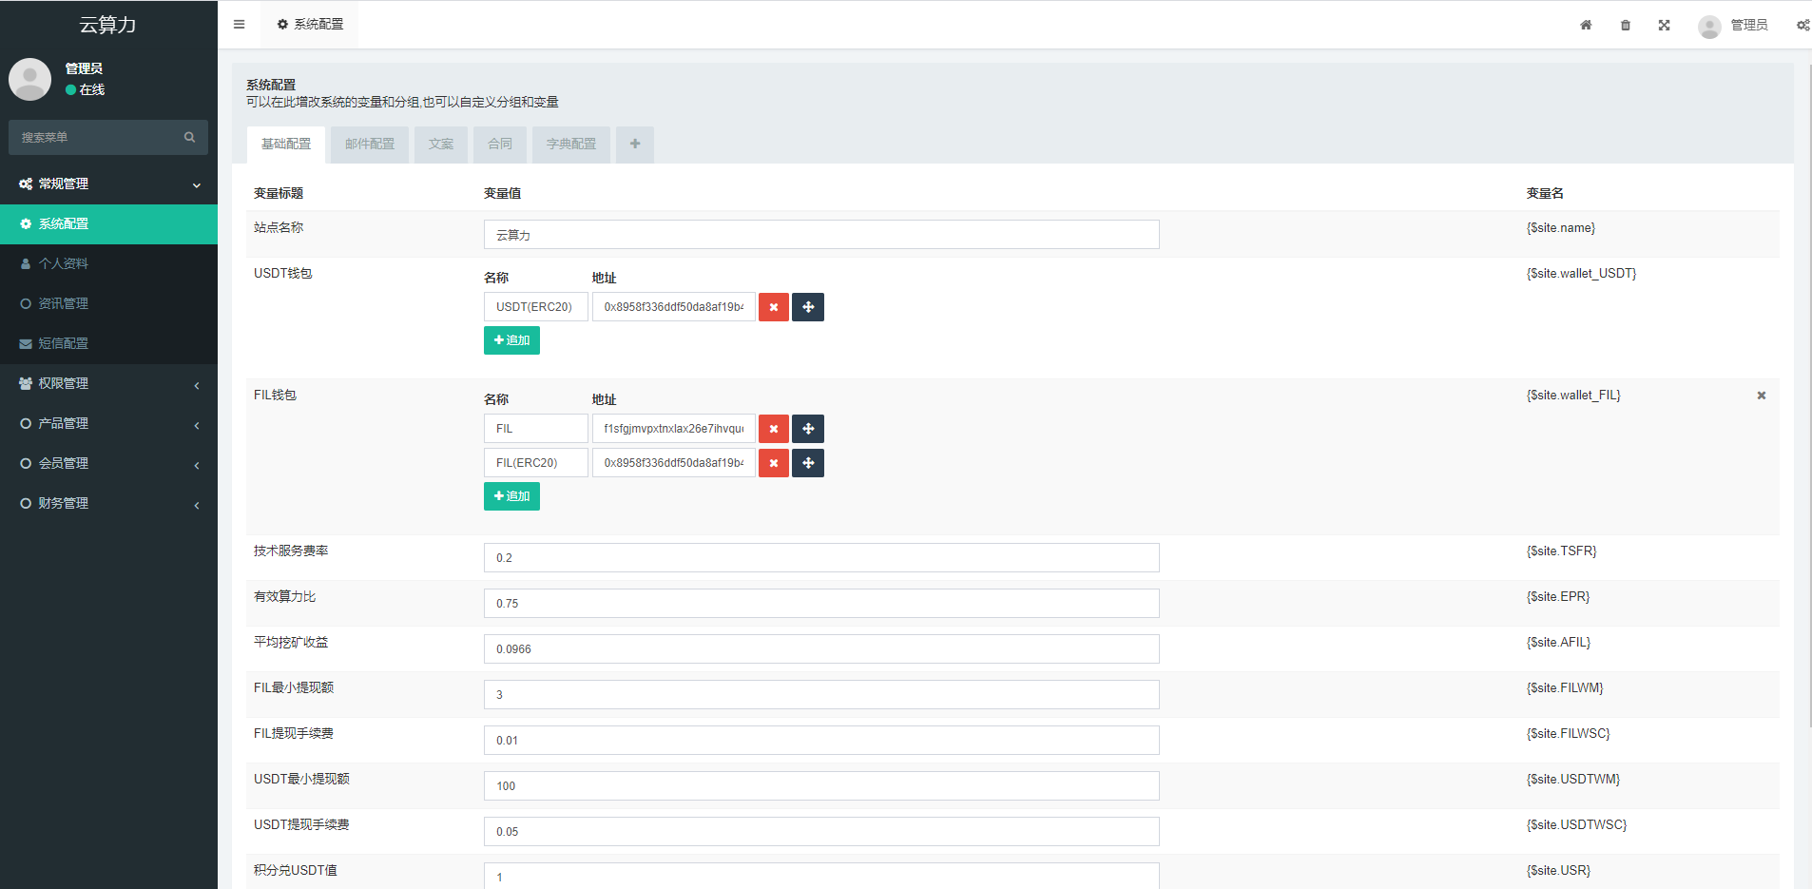
Task: Add a new config group with plus tab
Action: tap(635, 145)
